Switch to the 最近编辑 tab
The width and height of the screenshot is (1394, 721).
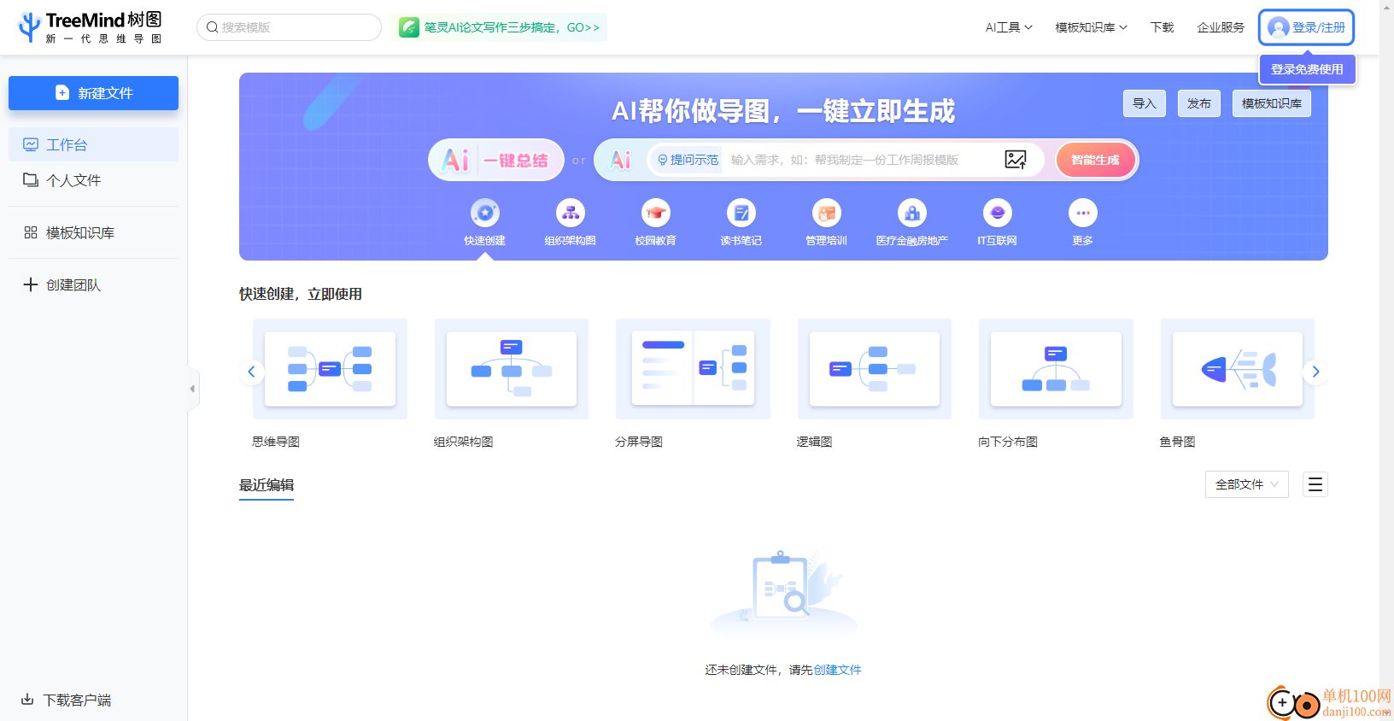pyautogui.click(x=266, y=485)
